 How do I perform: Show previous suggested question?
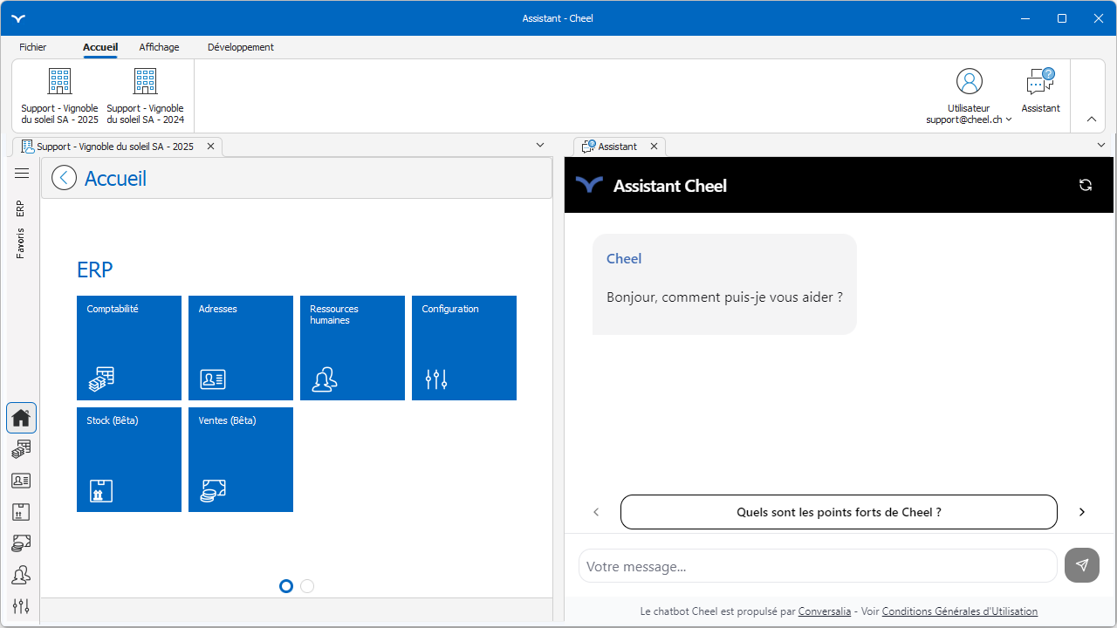[596, 512]
